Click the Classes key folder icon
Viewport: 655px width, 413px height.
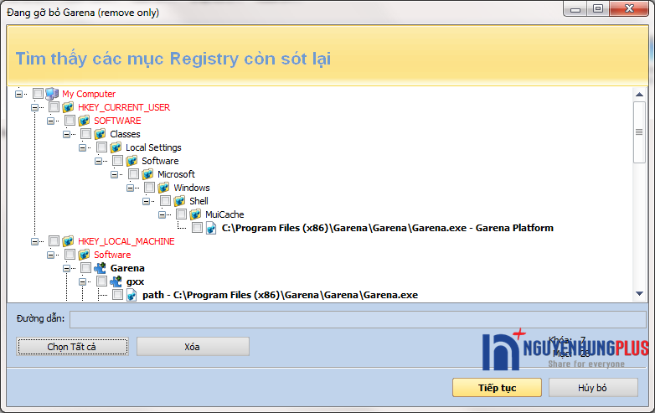[100, 134]
